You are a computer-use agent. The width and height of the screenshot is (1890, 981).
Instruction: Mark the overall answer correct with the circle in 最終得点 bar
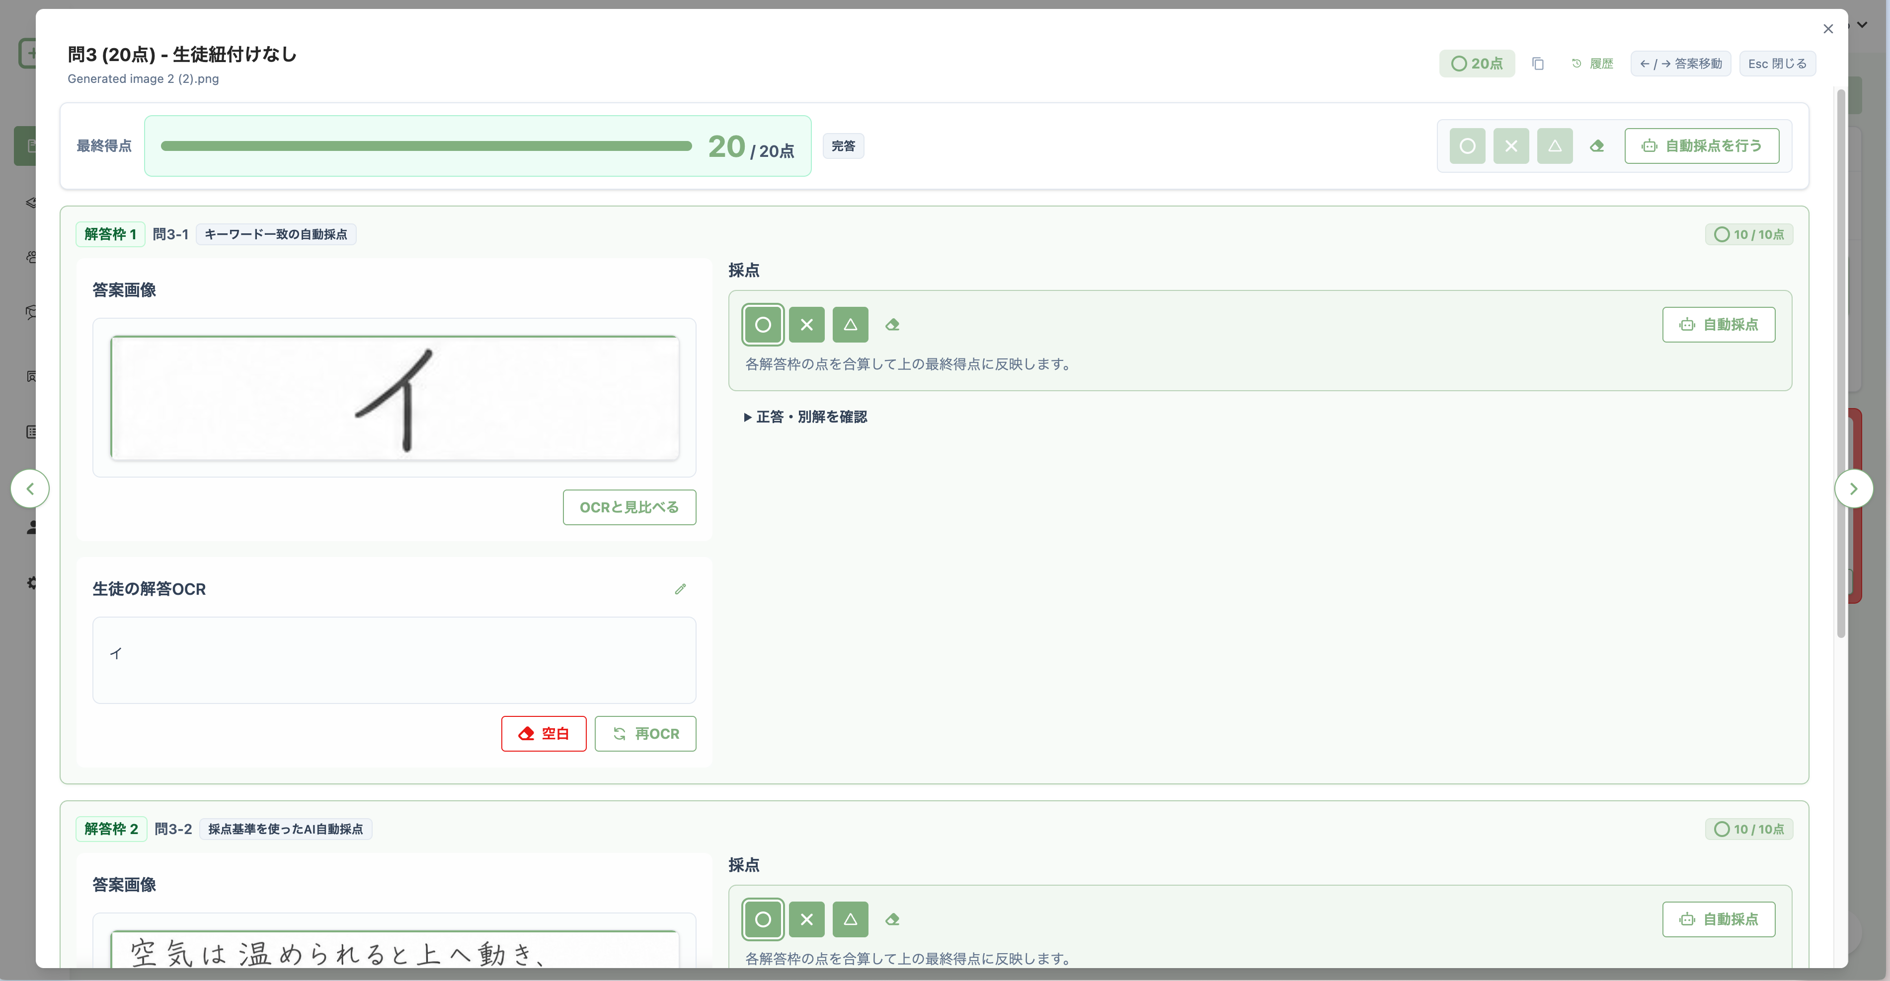1467,146
